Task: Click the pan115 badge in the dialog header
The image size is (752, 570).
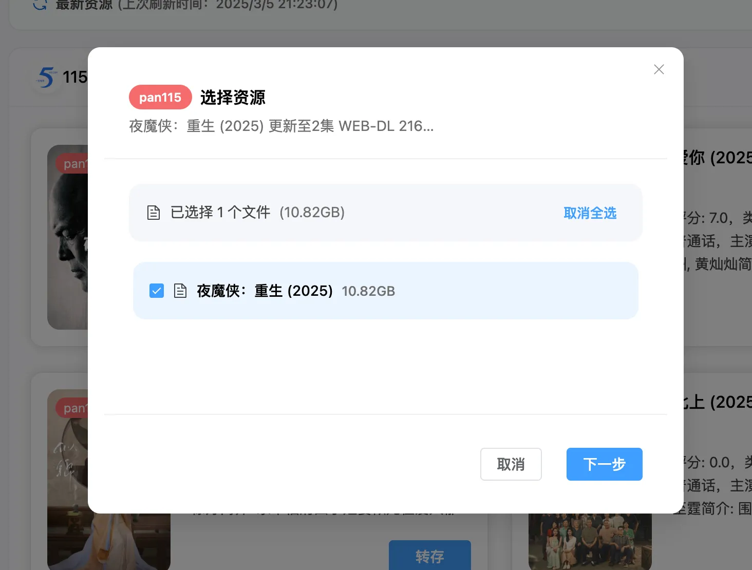Action: 160,97
